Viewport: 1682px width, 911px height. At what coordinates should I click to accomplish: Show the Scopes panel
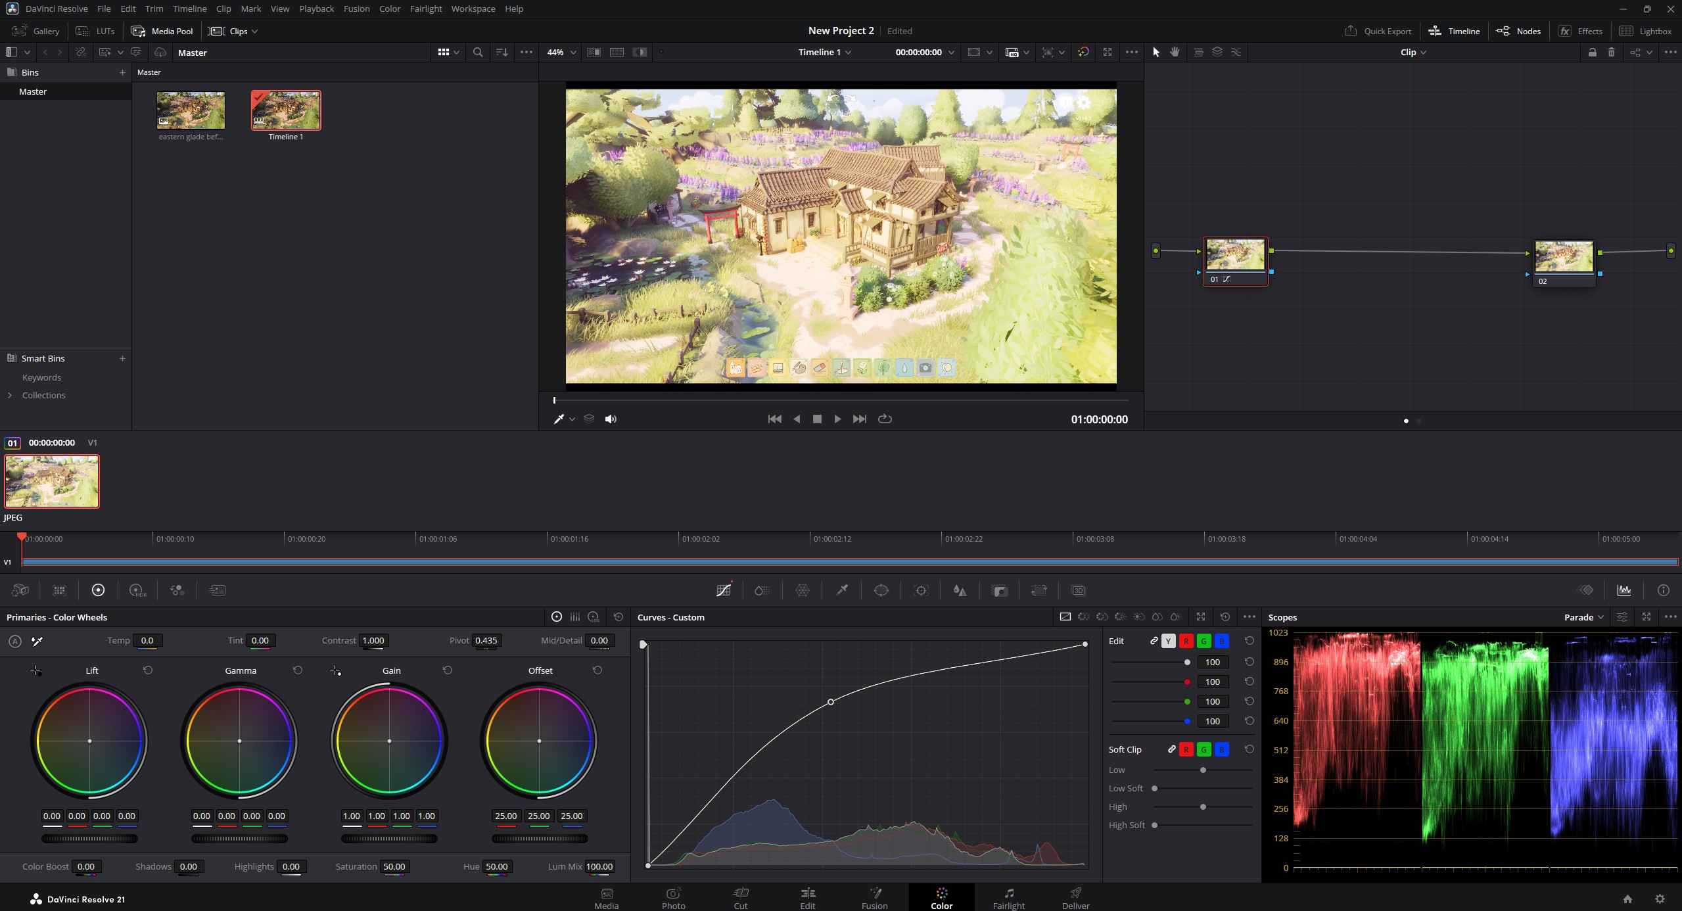point(1624,590)
